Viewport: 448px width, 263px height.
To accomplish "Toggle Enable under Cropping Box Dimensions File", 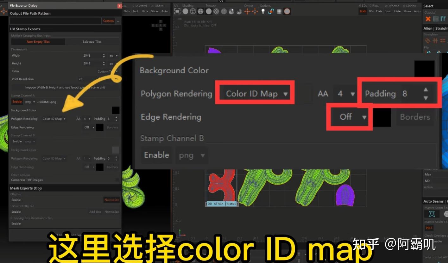I will pyautogui.click(x=16, y=224).
